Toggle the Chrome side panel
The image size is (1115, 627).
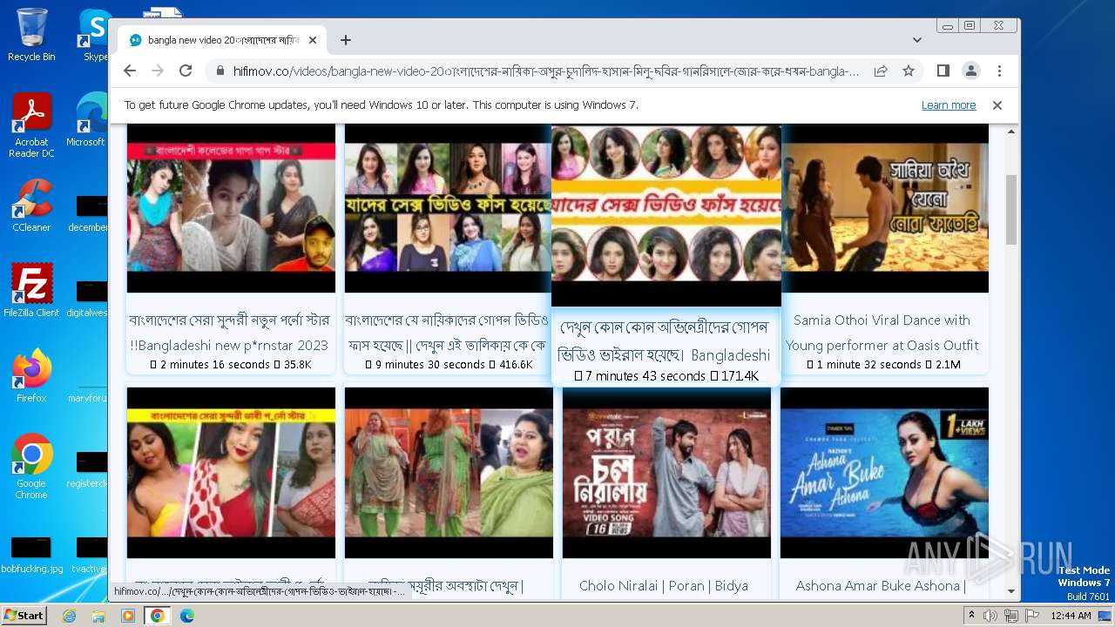[x=943, y=71]
